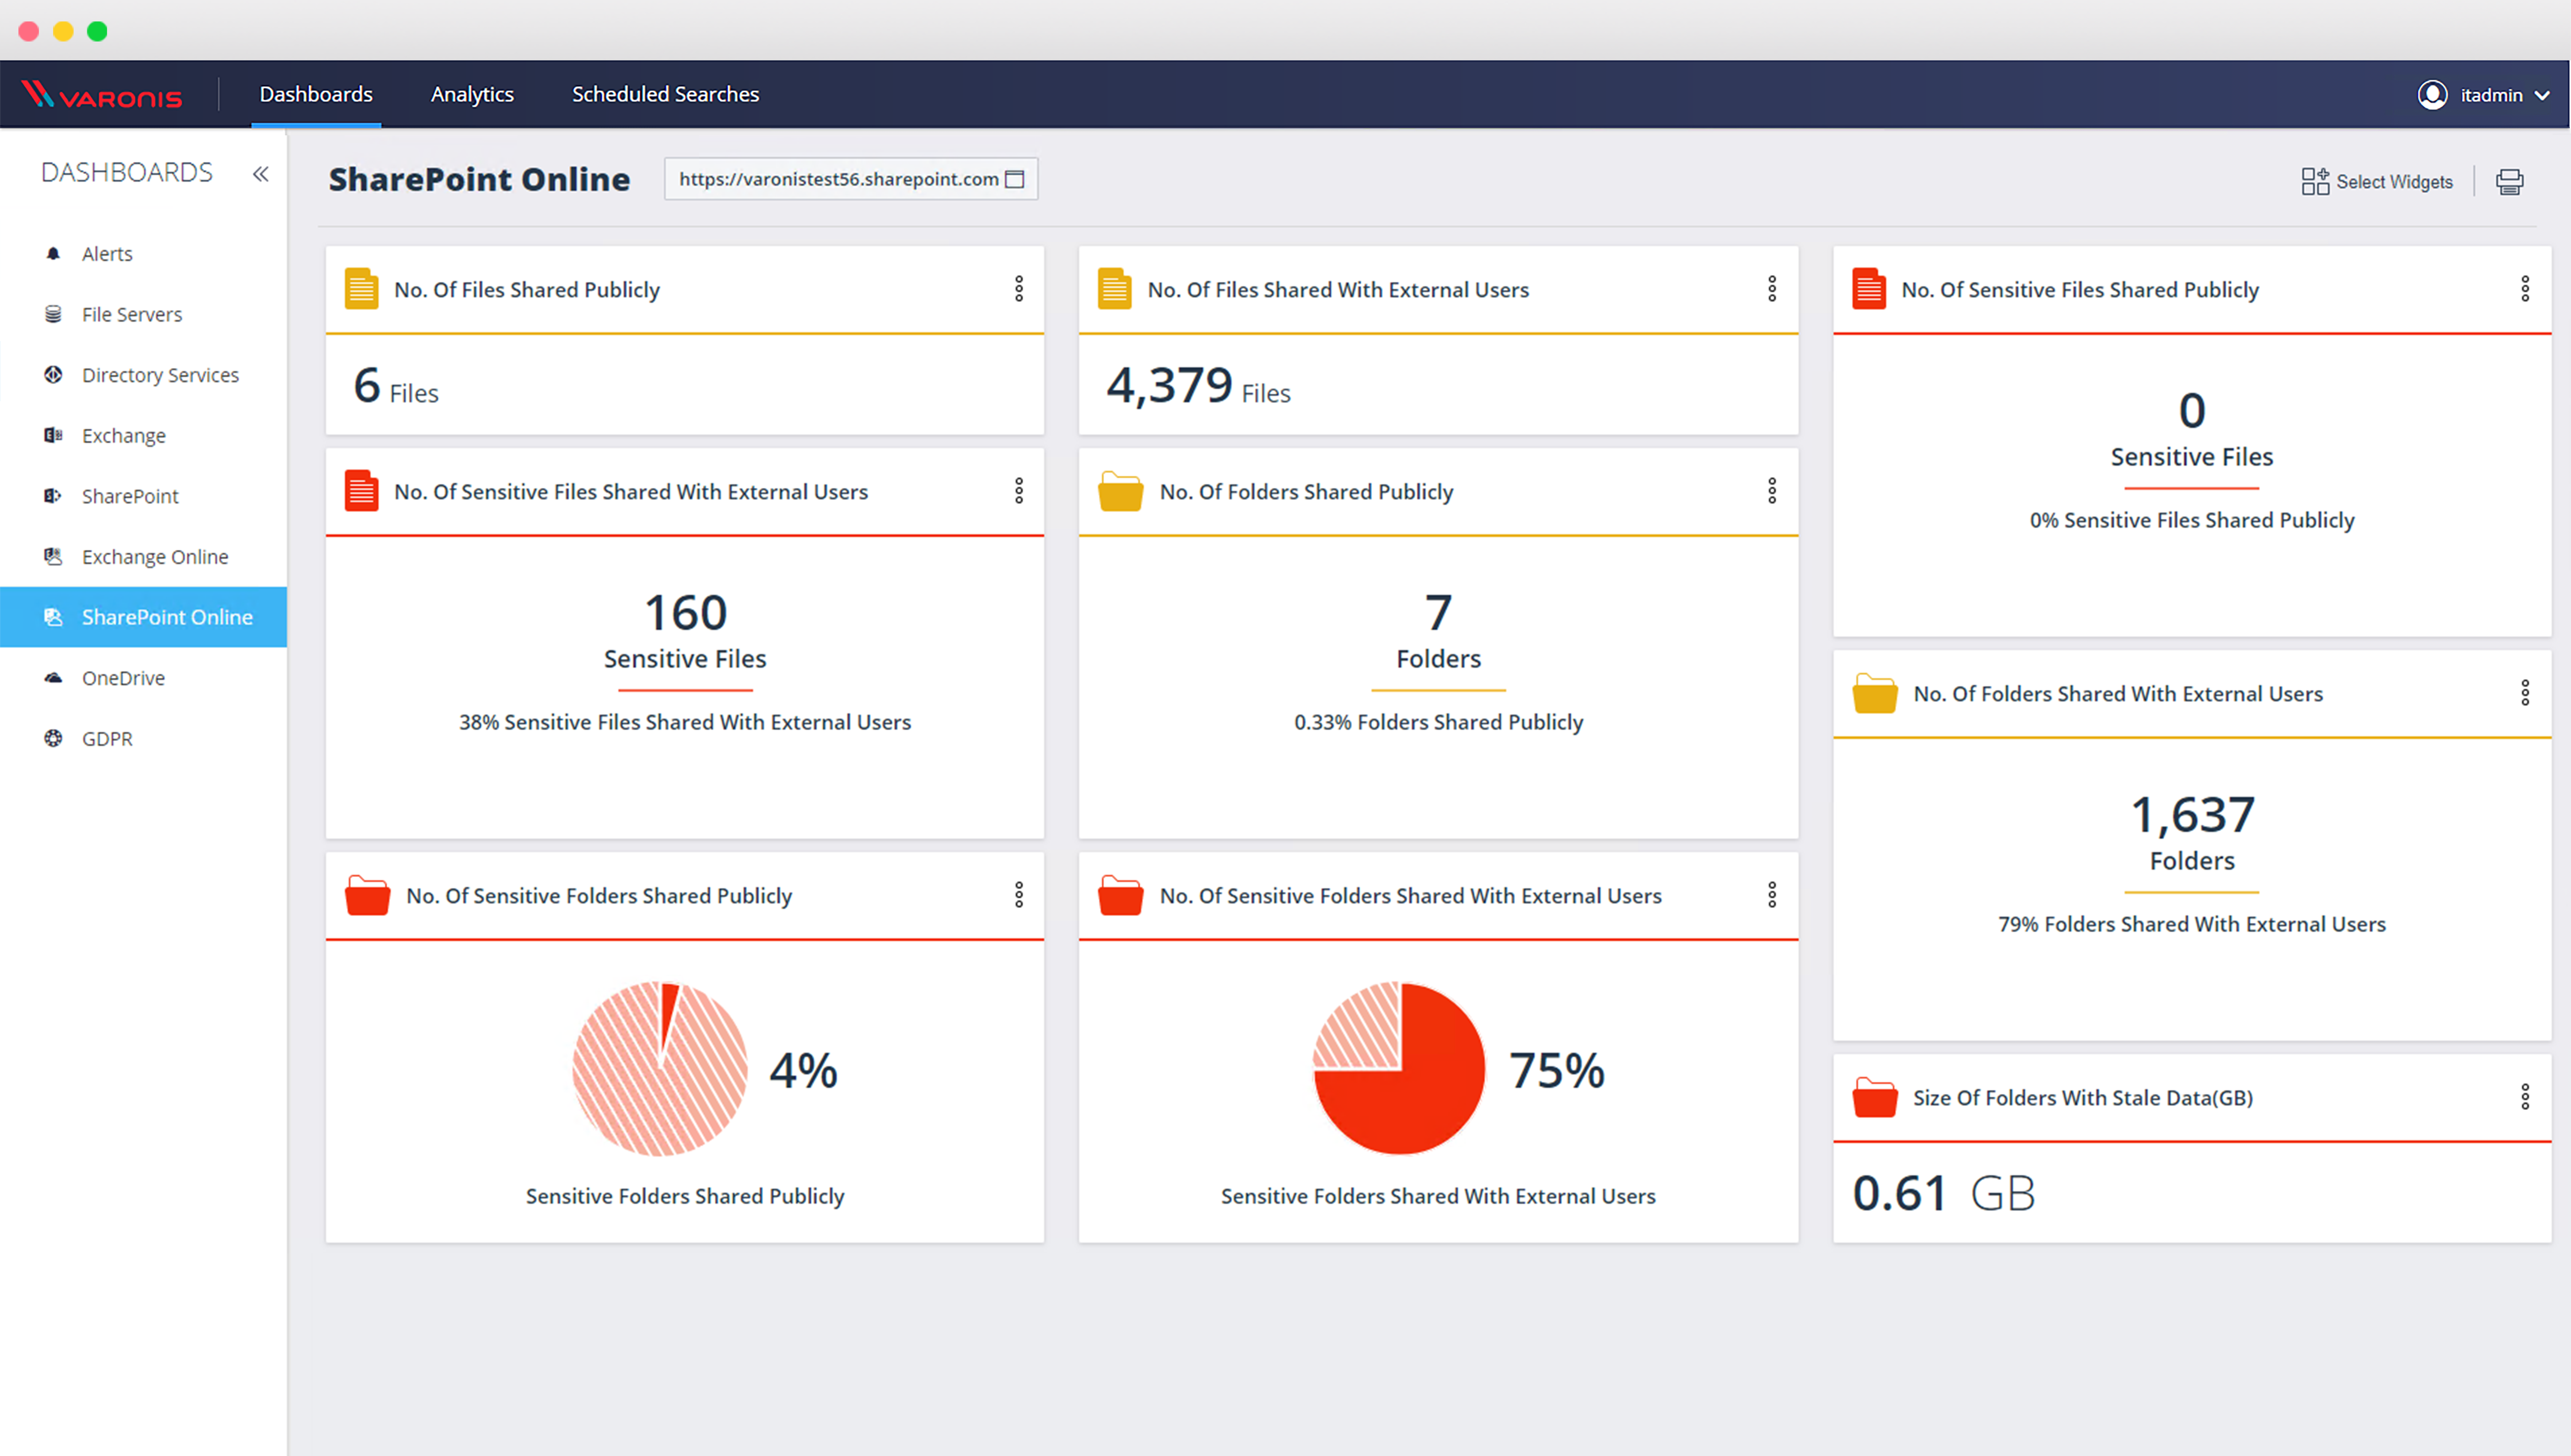Click the window icon in the URL field
The width and height of the screenshot is (2571, 1456).
(1015, 179)
